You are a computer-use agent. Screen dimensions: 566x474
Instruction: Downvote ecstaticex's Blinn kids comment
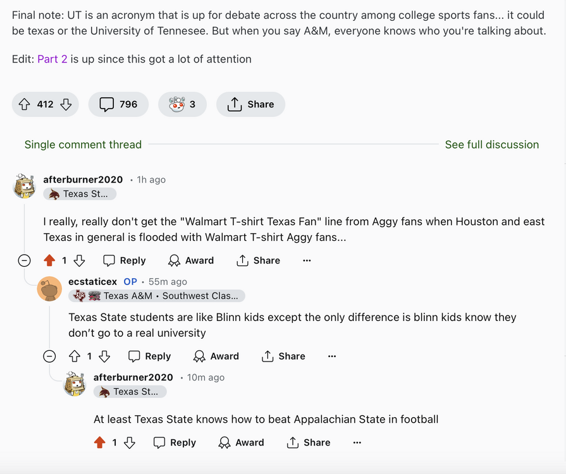click(104, 356)
